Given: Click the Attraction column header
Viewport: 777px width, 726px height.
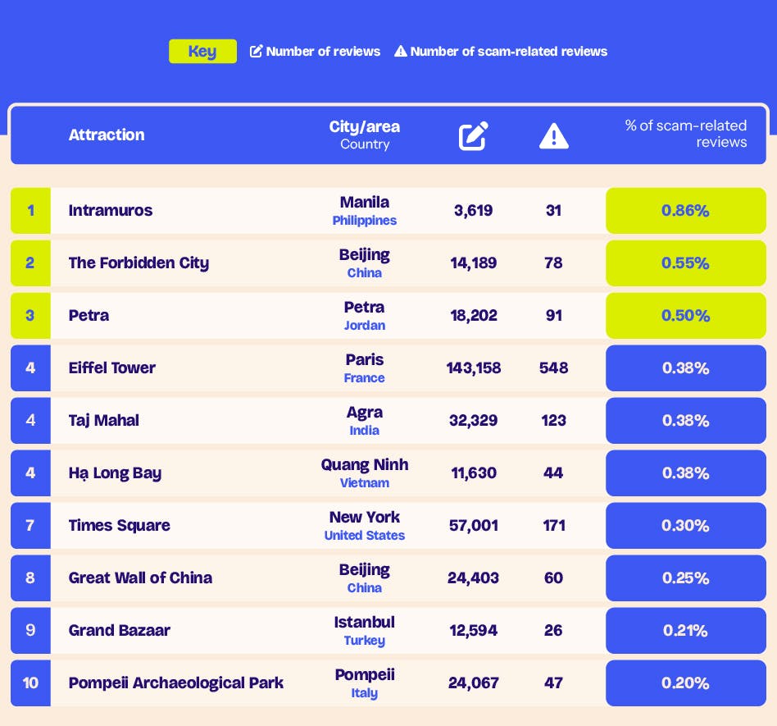Looking at the screenshot, I should point(107,135).
